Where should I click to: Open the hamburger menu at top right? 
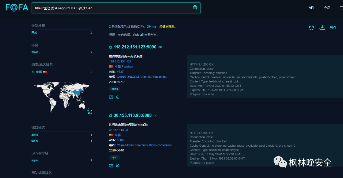341,8
